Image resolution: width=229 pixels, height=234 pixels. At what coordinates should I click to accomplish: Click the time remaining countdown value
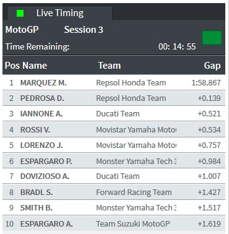click(177, 46)
